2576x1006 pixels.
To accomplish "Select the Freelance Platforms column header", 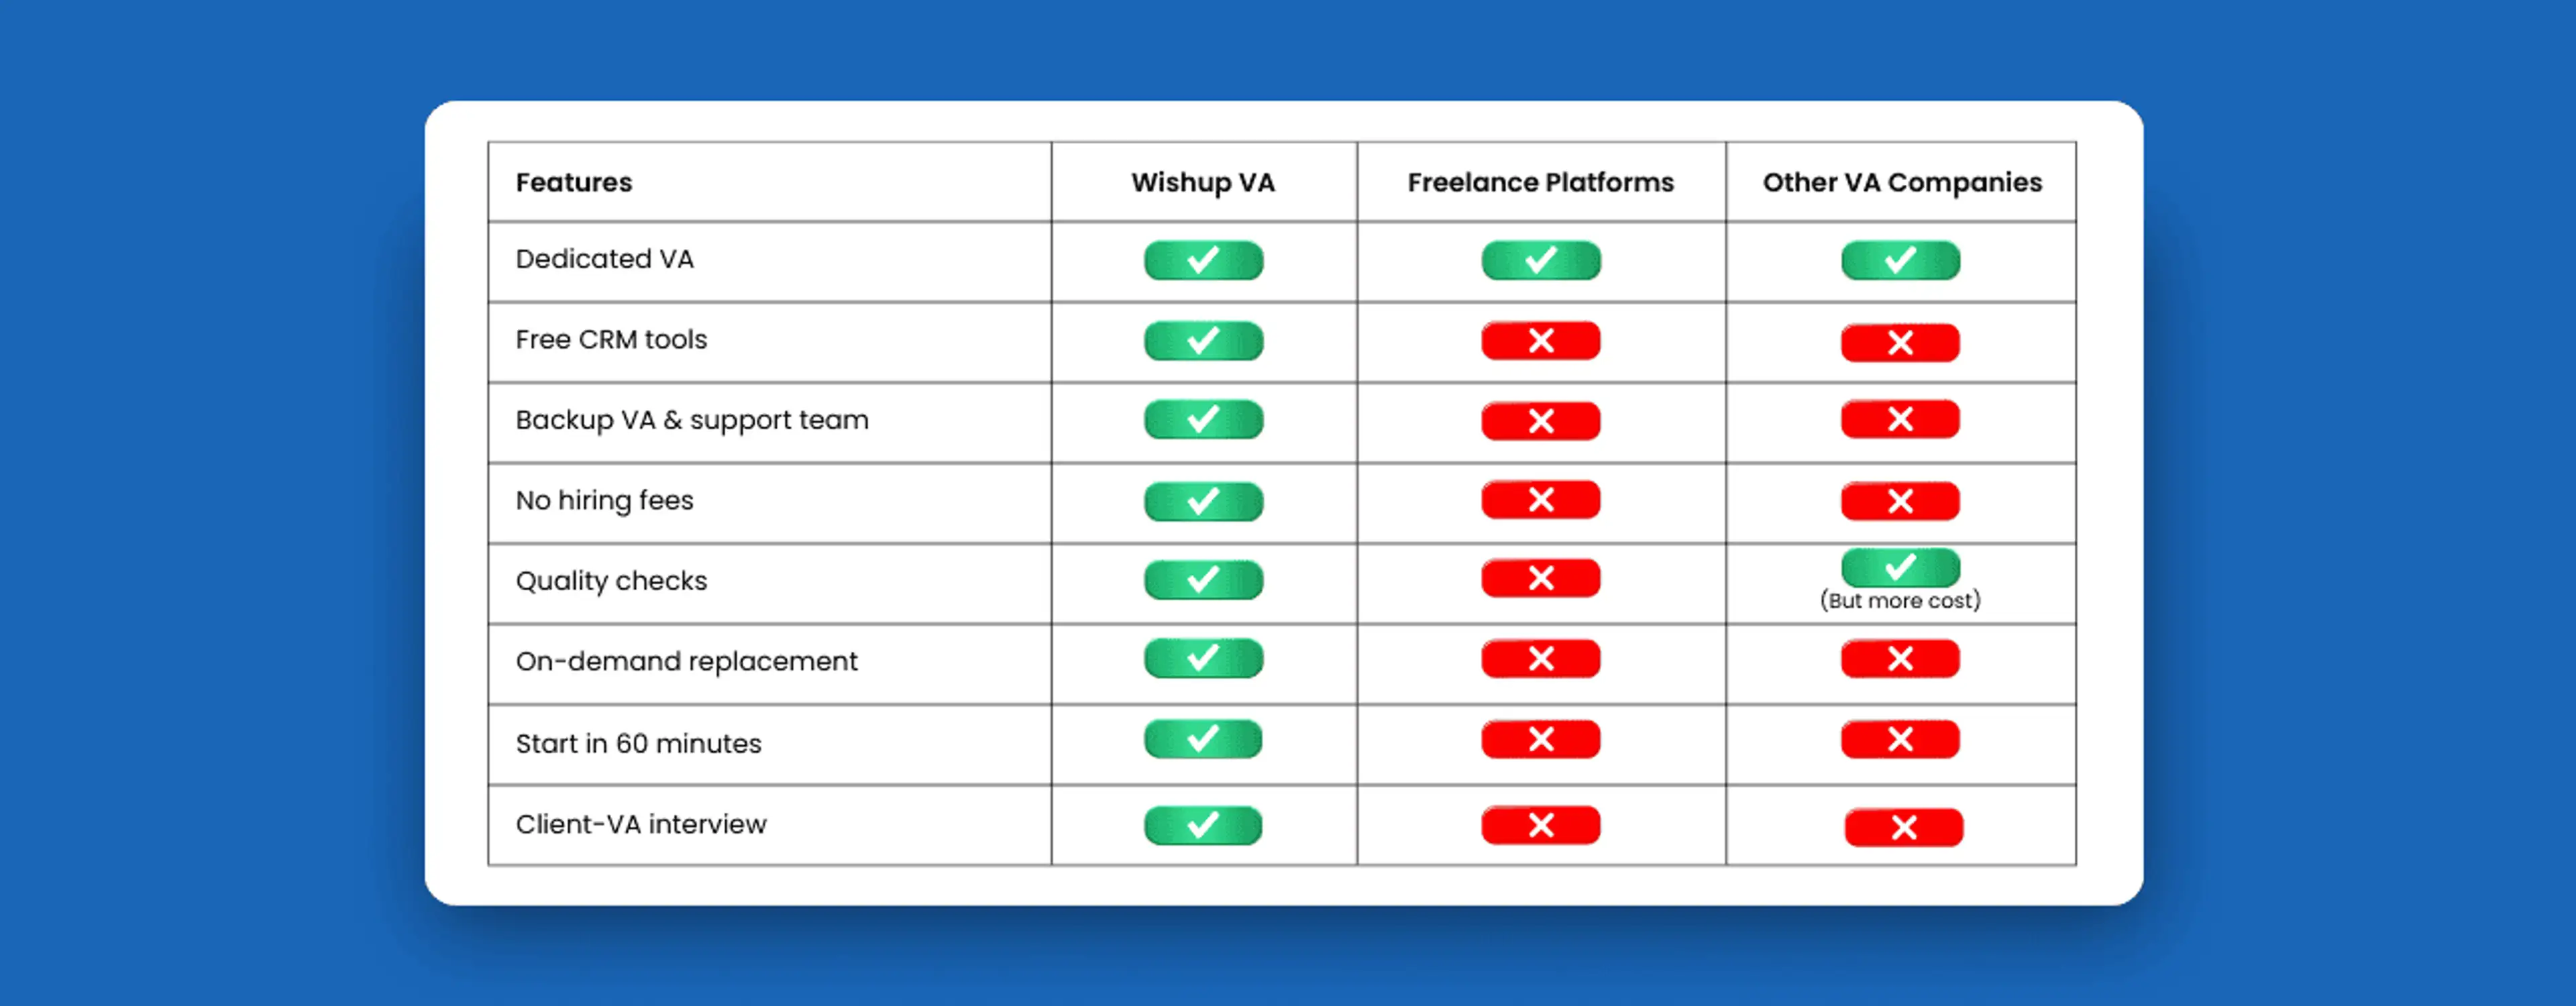I will 1540,182.
